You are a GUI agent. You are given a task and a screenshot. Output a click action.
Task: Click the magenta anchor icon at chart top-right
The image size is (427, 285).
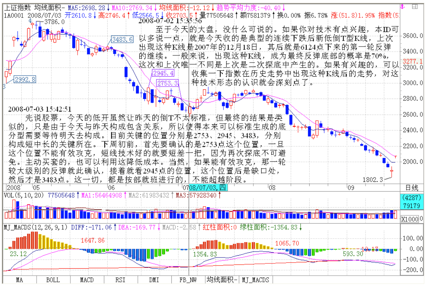[402, 7]
